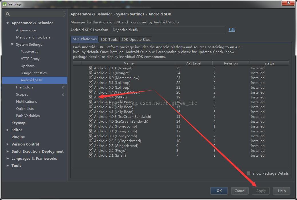Expand the Version Control tree node
297x200 pixels.
pos(7,144)
